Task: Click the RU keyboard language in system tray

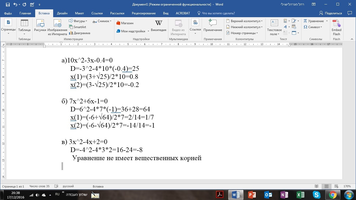Action: (x=57, y=194)
